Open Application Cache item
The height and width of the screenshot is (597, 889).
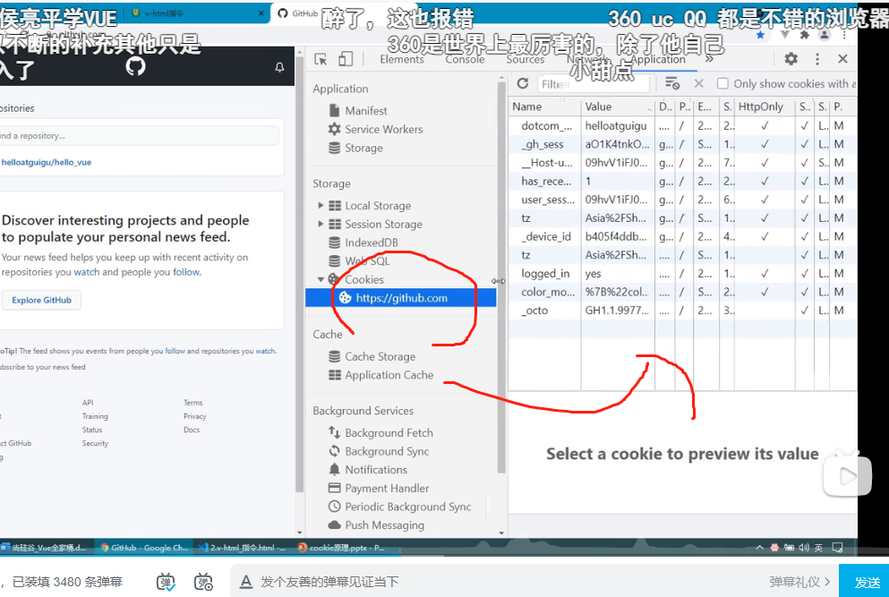coord(381,375)
